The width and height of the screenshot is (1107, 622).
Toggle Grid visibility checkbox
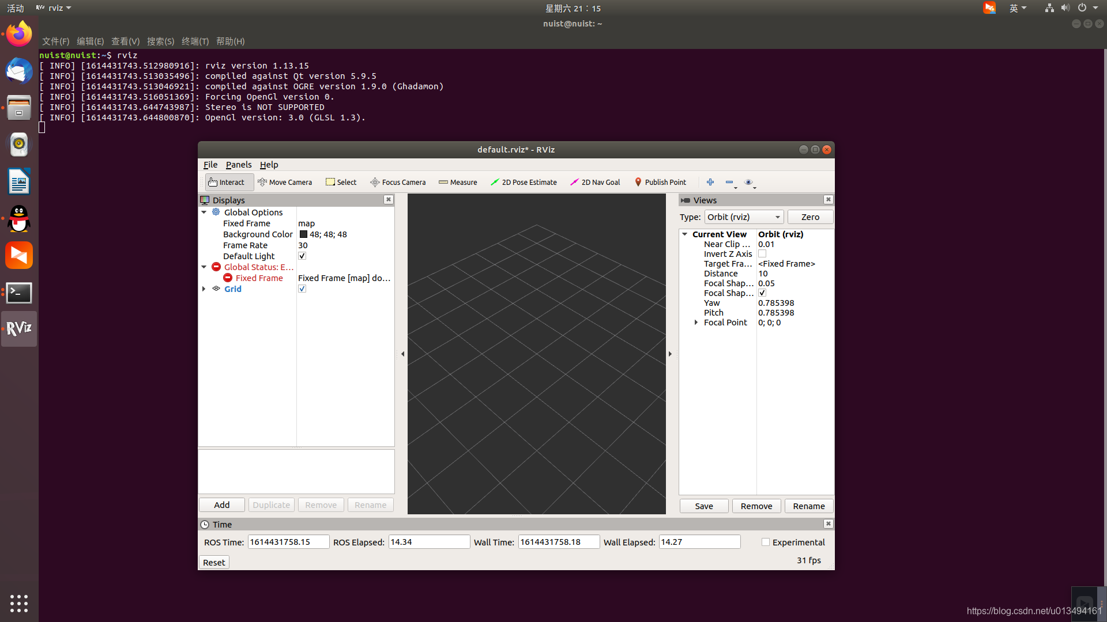(303, 289)
